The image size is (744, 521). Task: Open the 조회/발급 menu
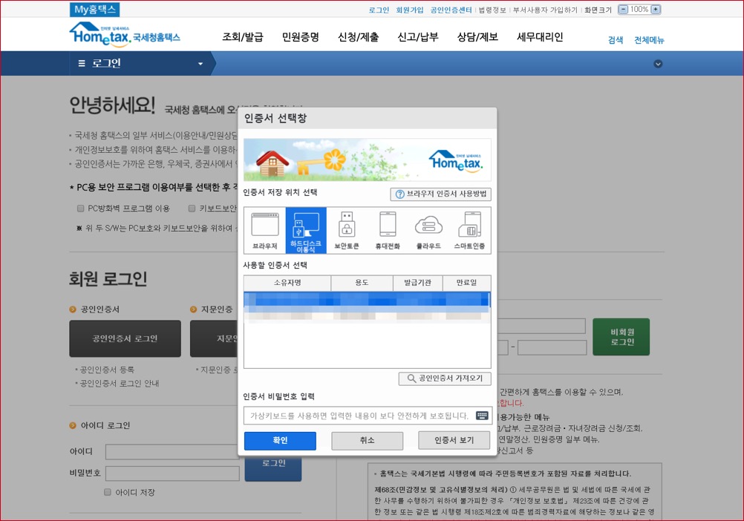(243, 37)
